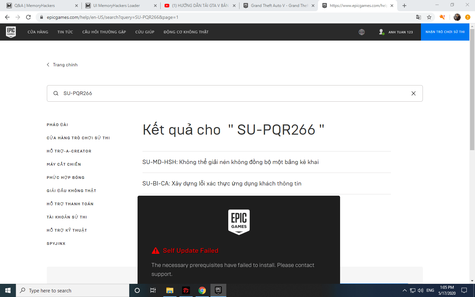Select HỖ TRỢ THANH TOÁN category
This screenshot has width=475, height=297.
pyautogui.click(x=70, y=204)
